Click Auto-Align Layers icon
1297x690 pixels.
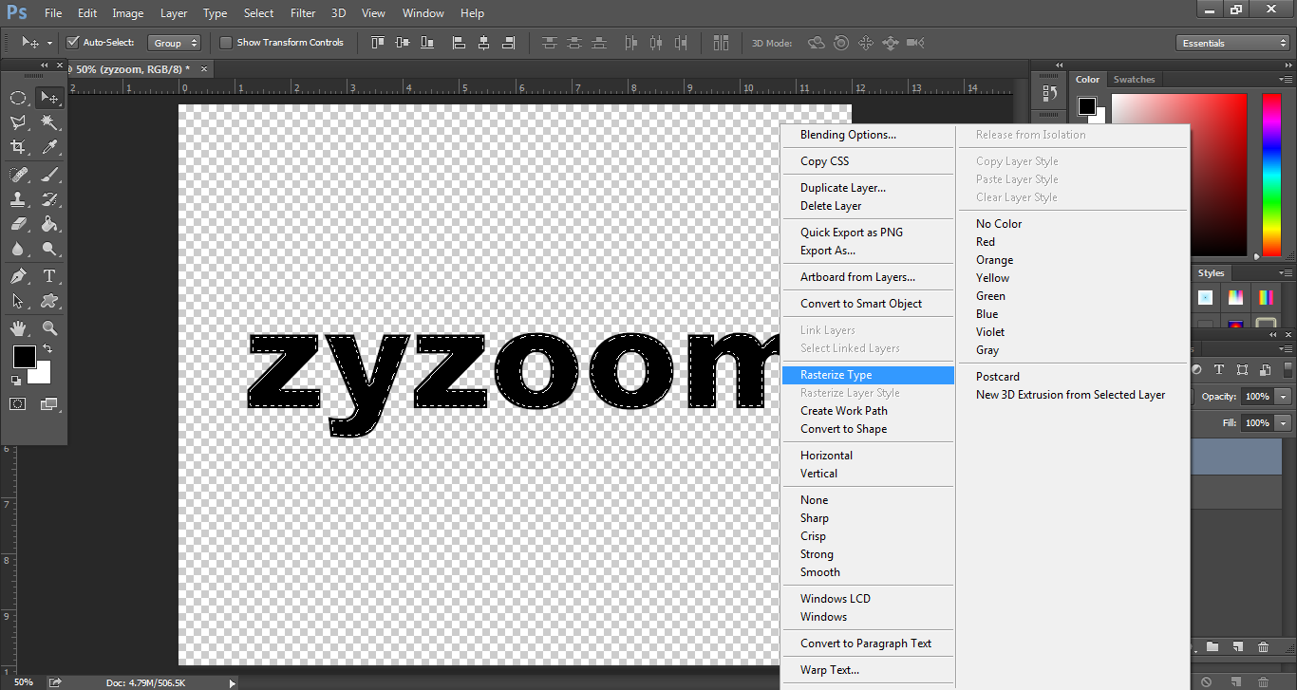coord(721,43)
